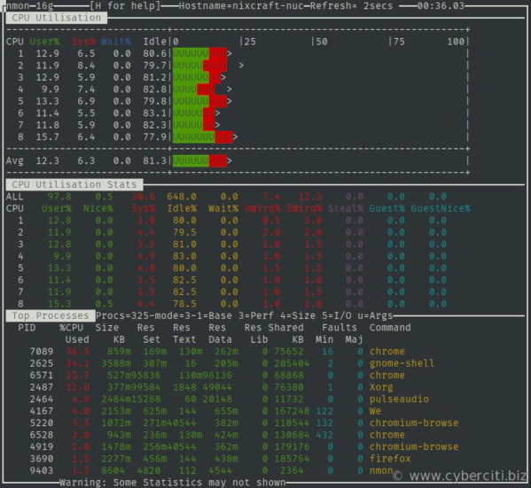The height and width of the screenshot is (488, 531).
Task: Click the clock reading '00:36.03'
Action: 441,5
